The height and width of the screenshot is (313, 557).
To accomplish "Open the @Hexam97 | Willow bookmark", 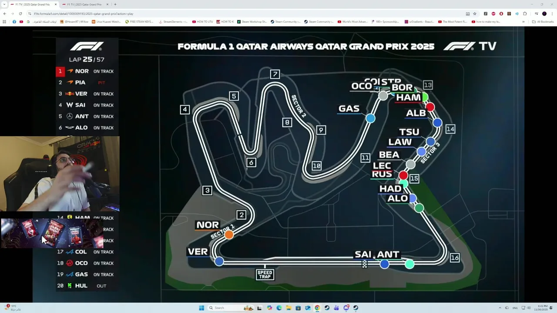I will coord(74,22).
